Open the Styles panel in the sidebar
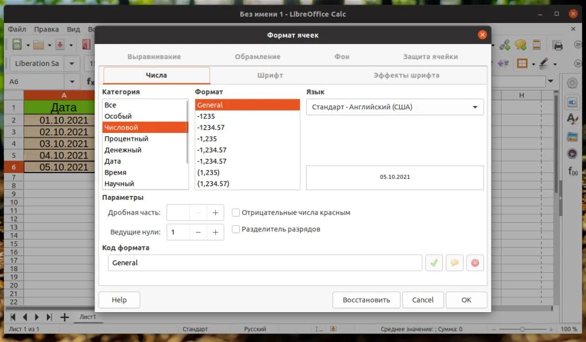This screenshot has height=342, width=586. 571,119
